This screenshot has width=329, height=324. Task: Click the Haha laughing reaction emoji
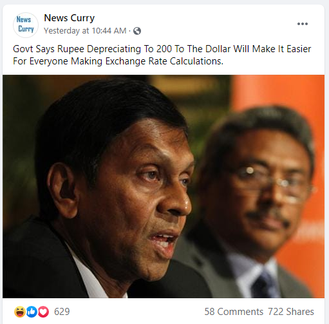pyautogui.click(x=20, y=312)
